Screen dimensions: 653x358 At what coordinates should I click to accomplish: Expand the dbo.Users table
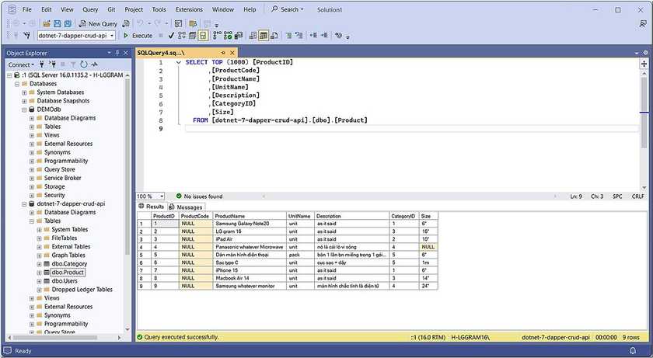point(39,281)
